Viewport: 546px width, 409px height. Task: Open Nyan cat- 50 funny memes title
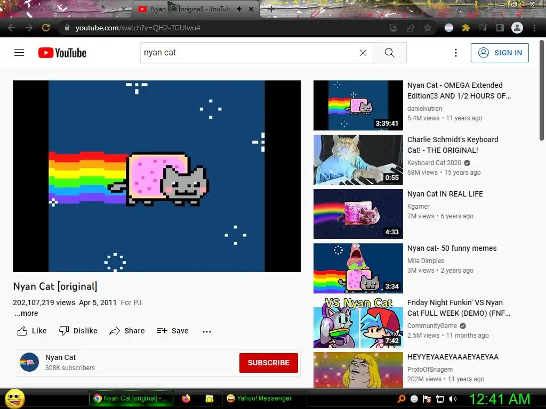[452, 248]
